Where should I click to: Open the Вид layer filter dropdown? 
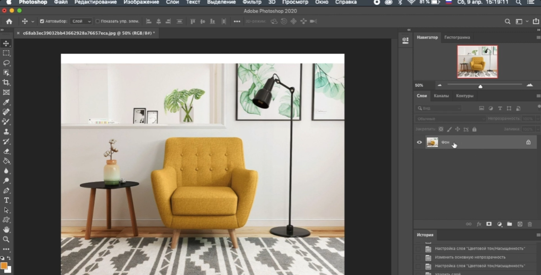(x=439, y=108)
